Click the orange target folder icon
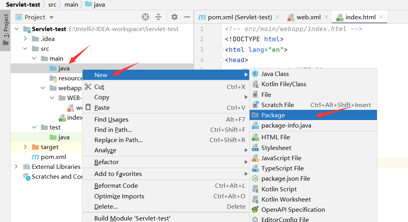Viewport: 408px width, 222px height. tap(35, 147)
